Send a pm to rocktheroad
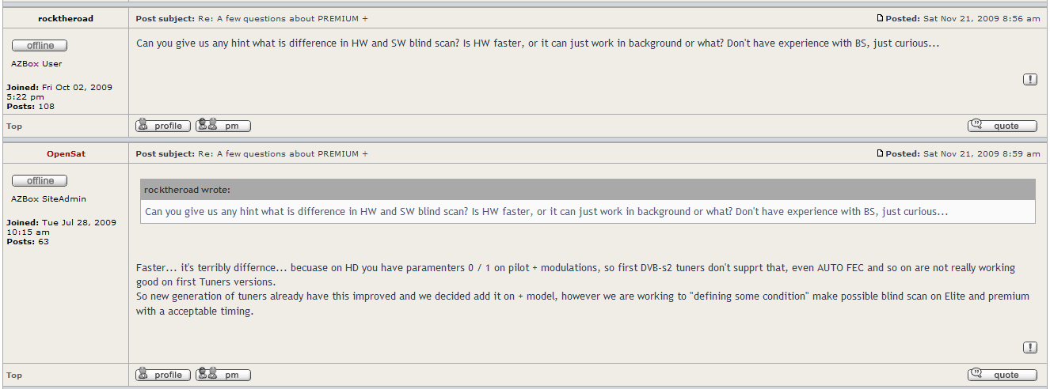This screenshot has height=389, width=1050. pyautogui.click(x=223, y=126)
